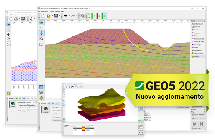The height and width of the screenshot is (139, 215).
Task: Open the Outputs menu
Action: pyautogui.click(x=52, y=12)
